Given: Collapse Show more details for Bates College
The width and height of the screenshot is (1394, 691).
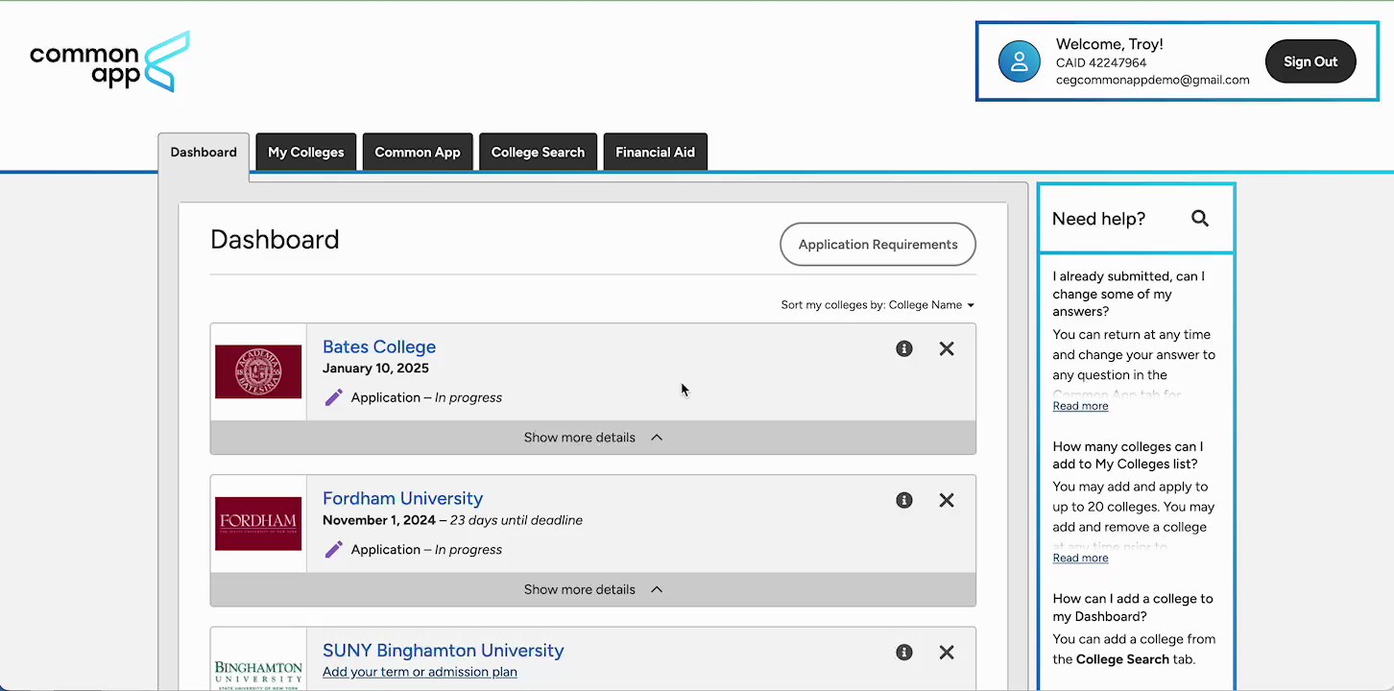Looking at the screenshot, I should (x=593, y=438).
